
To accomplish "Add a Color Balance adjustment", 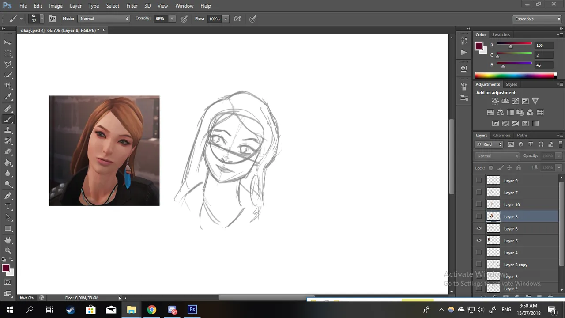I will (x=500, y=113).
